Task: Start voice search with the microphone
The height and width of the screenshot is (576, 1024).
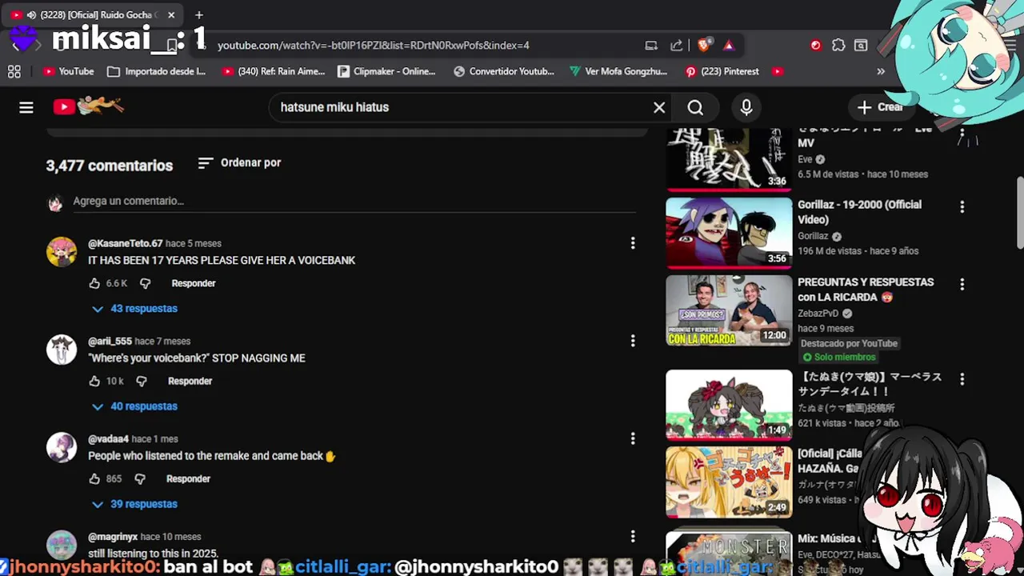Action: point(746,107)
